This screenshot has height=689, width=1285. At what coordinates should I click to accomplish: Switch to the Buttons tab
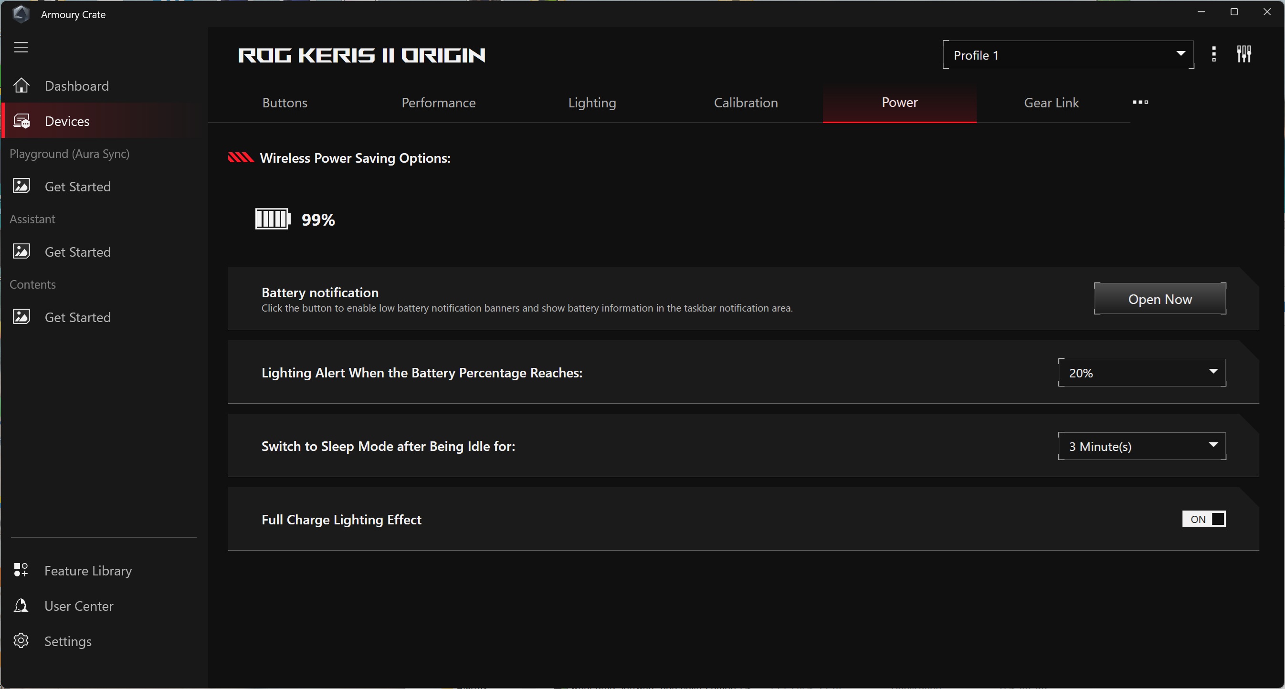pyautogui.click(x=285, y=103)
